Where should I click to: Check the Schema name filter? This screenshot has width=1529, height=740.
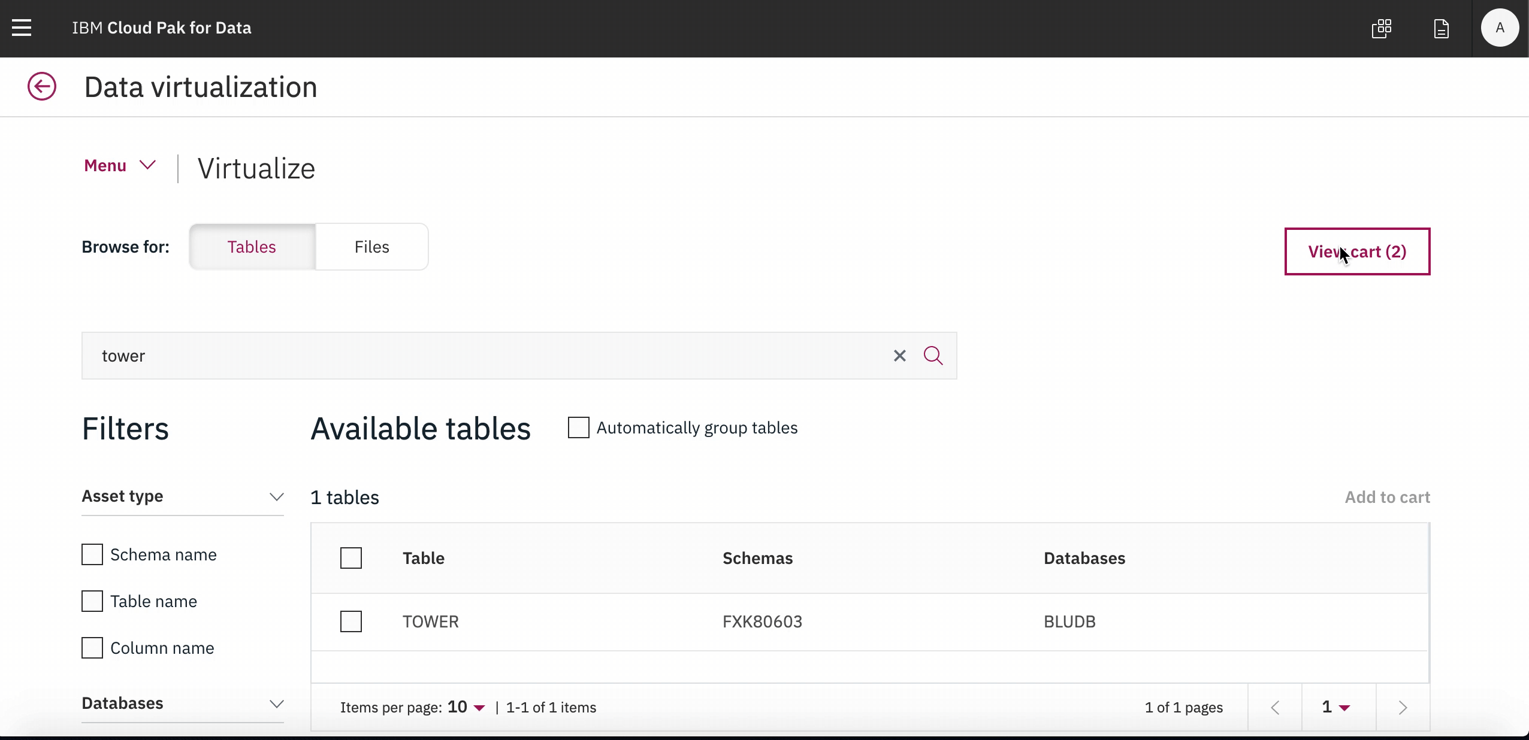(92, 554)
